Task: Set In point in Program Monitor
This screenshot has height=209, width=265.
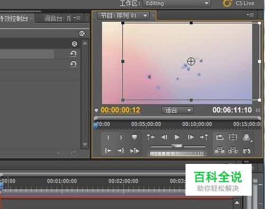Action: coord(108,137)
